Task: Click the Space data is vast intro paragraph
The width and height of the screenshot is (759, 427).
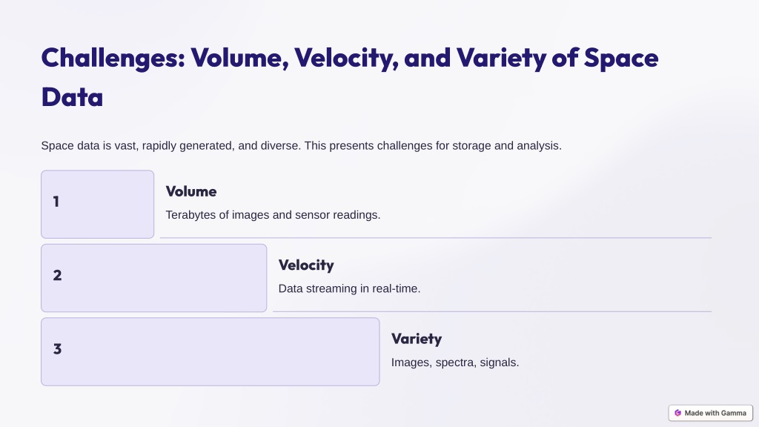Action: 301,146
